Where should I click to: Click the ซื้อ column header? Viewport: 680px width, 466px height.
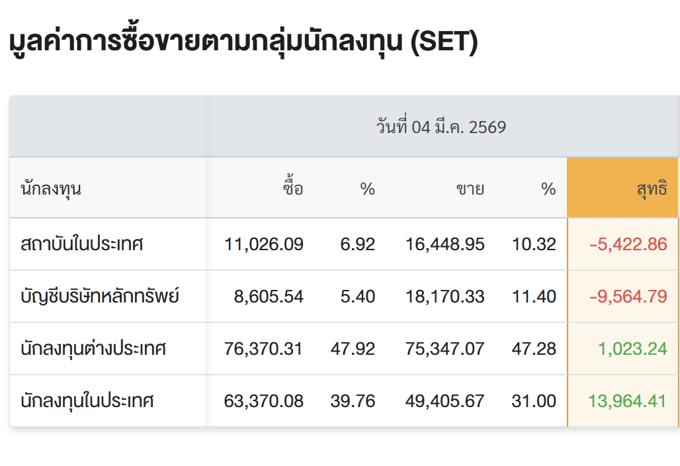point(292,189)
